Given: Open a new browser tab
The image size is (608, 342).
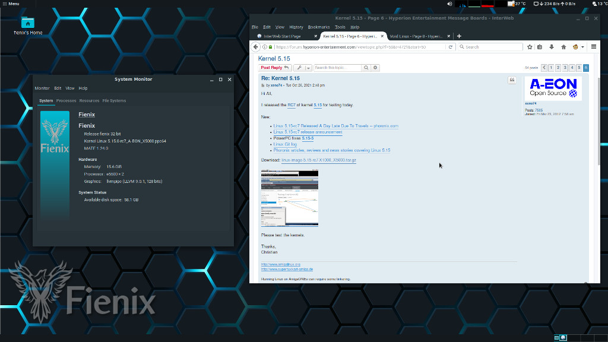Looking at the screenshot, I should (x=459, y=36).
